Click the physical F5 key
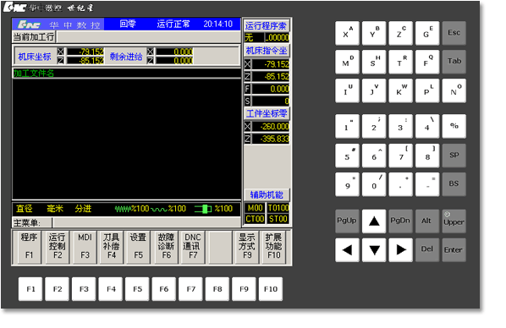Image resolution: width=506 pixels, height=328 pixels. coord(137,289)
